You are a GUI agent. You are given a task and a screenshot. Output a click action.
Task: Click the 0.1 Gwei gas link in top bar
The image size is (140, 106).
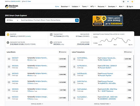click(28, 1)
